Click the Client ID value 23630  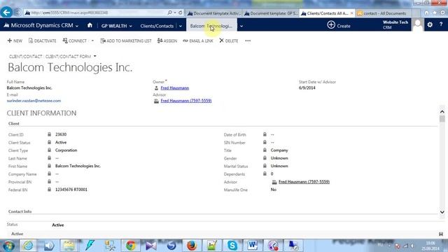(61, 134)
